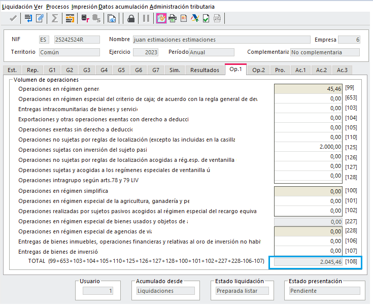Click the printer icon in toolbar
Viewport: 373px width, 308px height.
point(173,19)
